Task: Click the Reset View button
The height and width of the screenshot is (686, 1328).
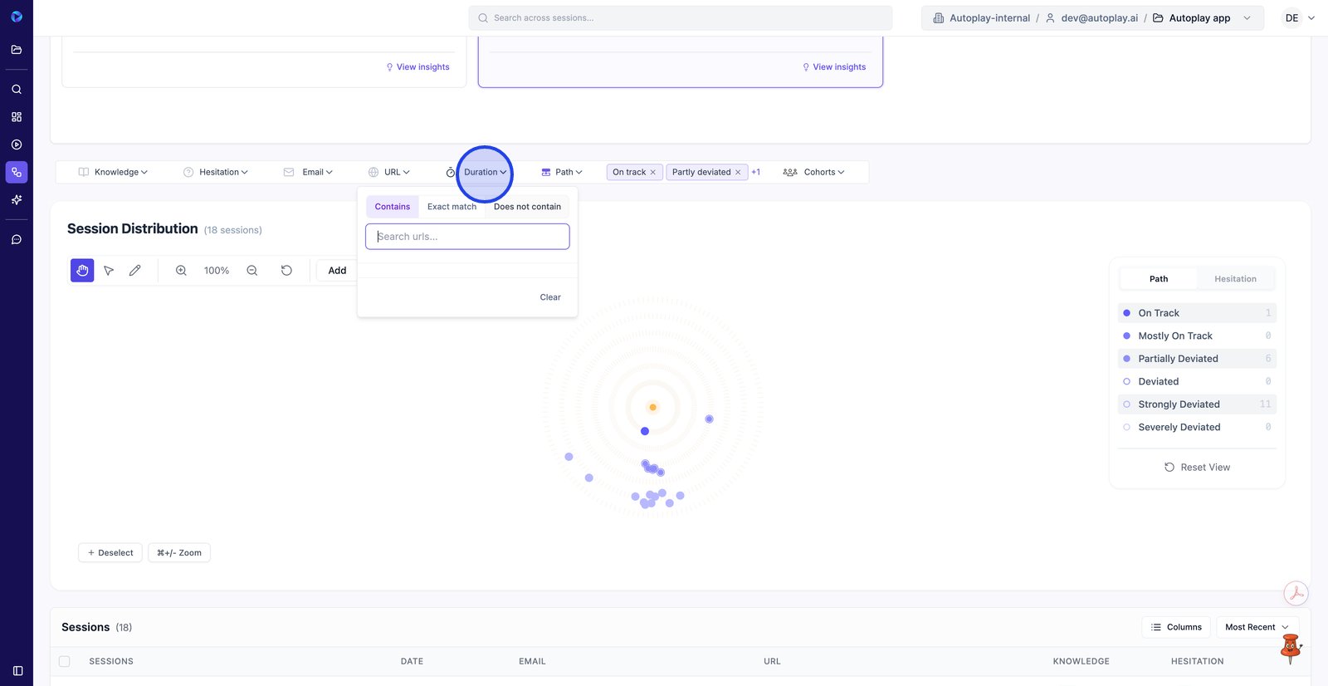Action: point(1197,468)
